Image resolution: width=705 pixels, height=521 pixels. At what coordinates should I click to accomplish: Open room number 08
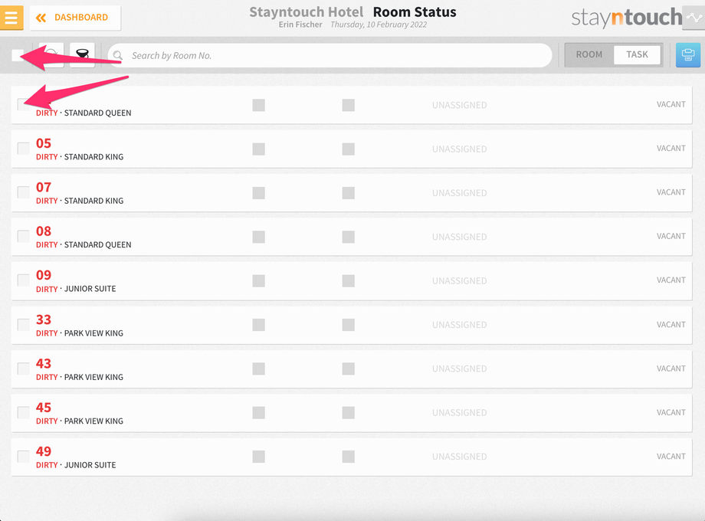pyautogui.click(x=44, y=231)
